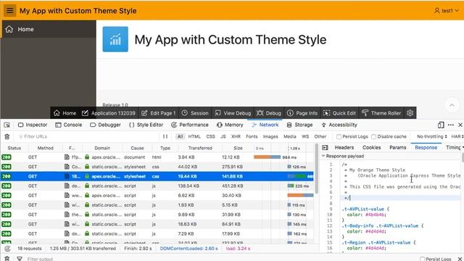
Task: Switch to the Accessibility tab
Action: click(x=339, y=125)
